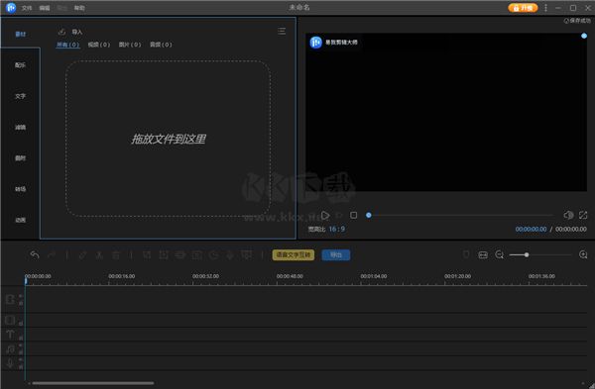The width and height of the screenshot is (595, 389).
Task: Play the preview video
Action: click(325, 216)
